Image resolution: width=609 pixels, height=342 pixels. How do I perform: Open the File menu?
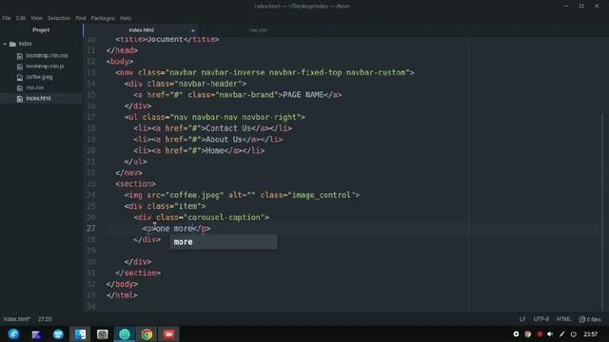tap(7, 18)
